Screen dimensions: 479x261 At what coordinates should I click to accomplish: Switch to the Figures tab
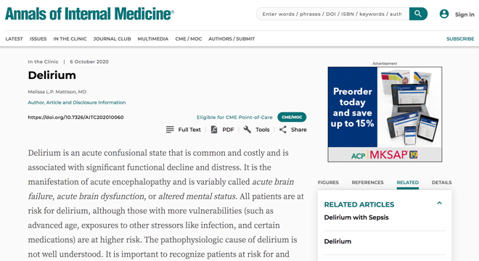coord(328,183)
